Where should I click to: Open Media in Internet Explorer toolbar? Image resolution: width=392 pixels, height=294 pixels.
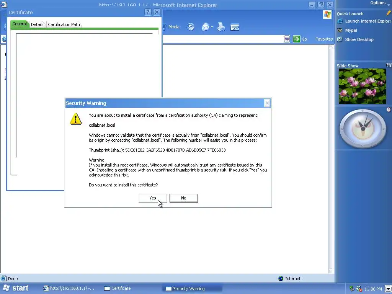(x=172, y=27)
